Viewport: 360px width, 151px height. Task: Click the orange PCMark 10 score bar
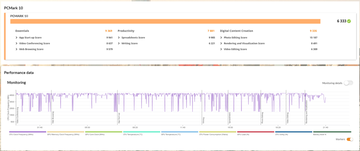coord(165,21)
